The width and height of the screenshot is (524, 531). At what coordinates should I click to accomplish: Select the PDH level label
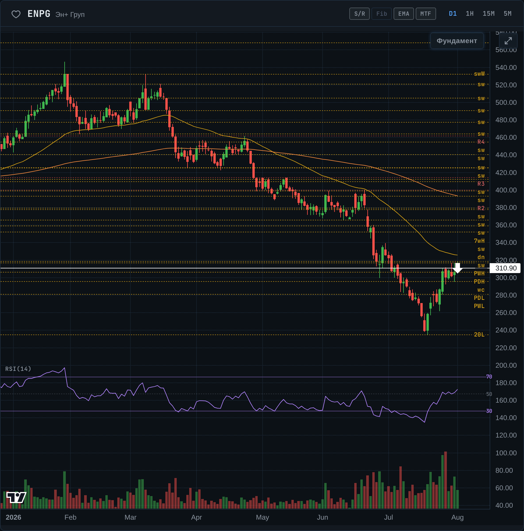tap(479, 282)
